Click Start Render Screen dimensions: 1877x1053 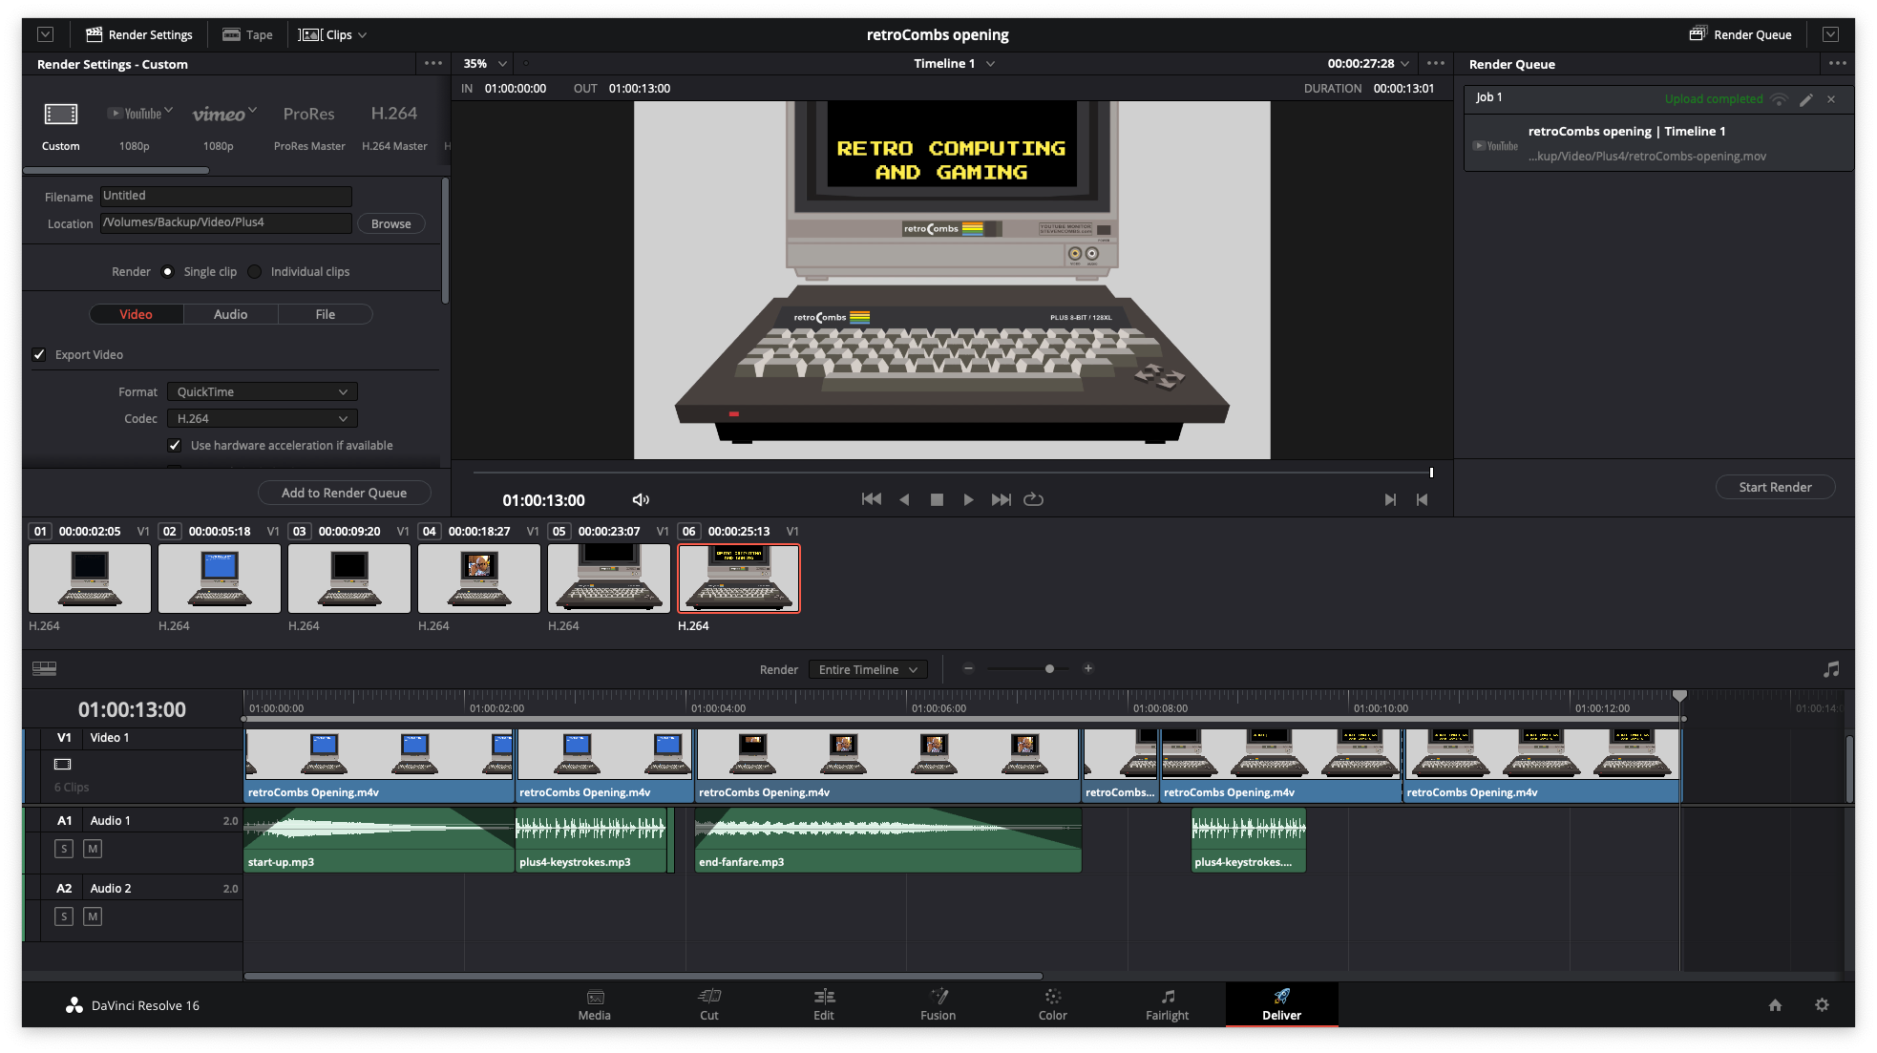[x=1775, y=487]
